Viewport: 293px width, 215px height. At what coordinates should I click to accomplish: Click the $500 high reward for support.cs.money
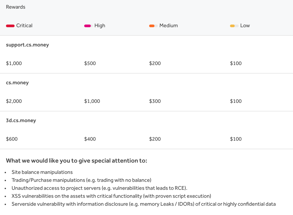coord(90,63)
